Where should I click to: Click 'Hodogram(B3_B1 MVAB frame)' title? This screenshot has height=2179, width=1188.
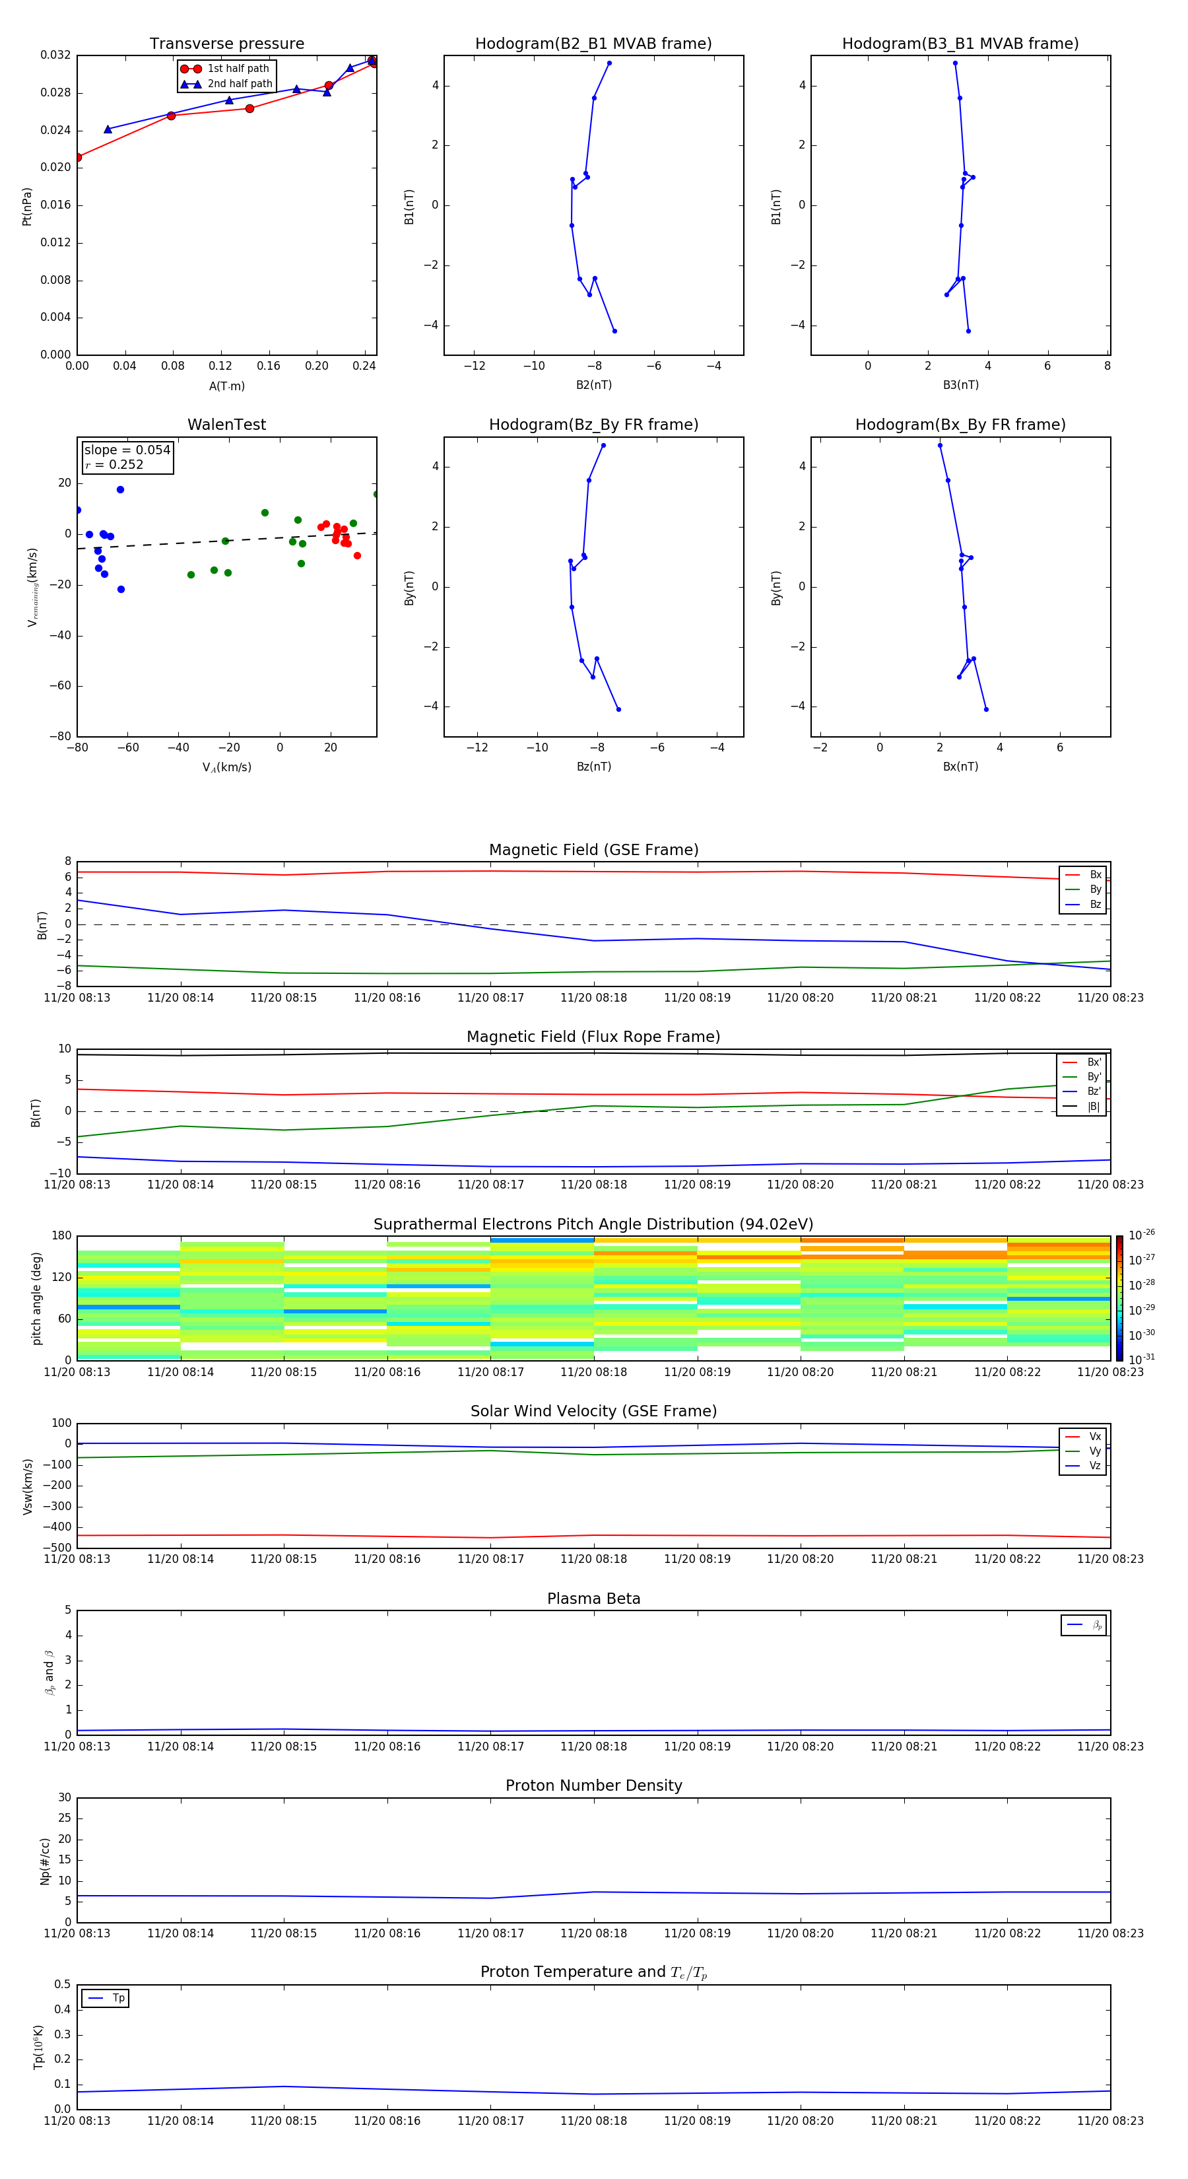pos(960,44)
